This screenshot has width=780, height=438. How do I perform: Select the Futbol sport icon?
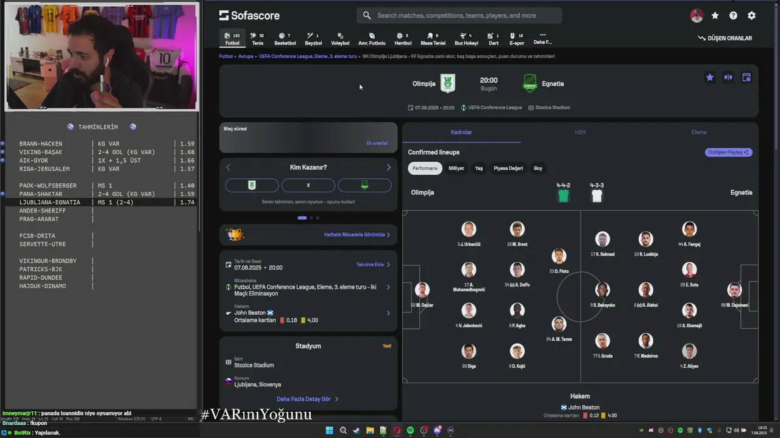[x=232, y=39]
